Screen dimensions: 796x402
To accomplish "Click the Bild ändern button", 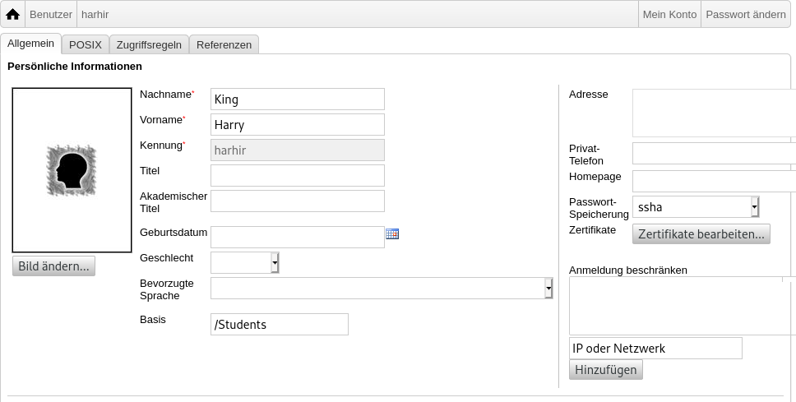I will coord(53,266).
